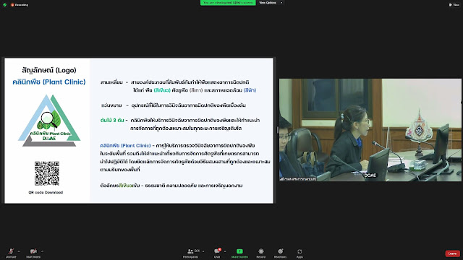Click the Record button
Viewport: 463px width, 260px height.
click(260, 253)
